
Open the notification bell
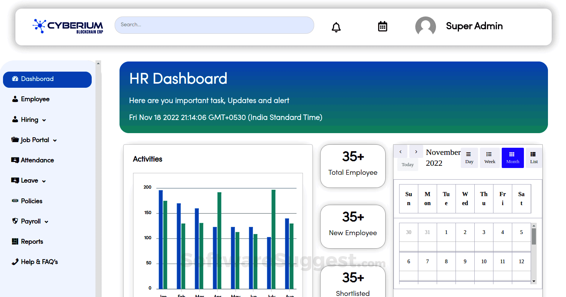pos(336,27)
